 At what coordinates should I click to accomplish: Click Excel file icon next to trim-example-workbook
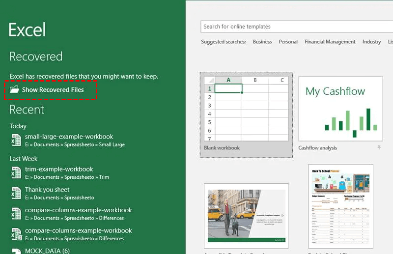pos(16,173)
